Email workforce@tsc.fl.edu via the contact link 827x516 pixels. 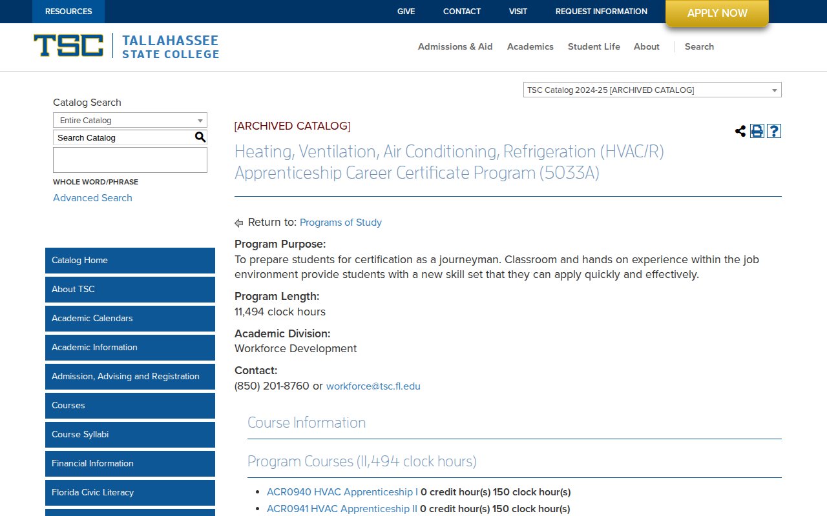pos(373,386)
